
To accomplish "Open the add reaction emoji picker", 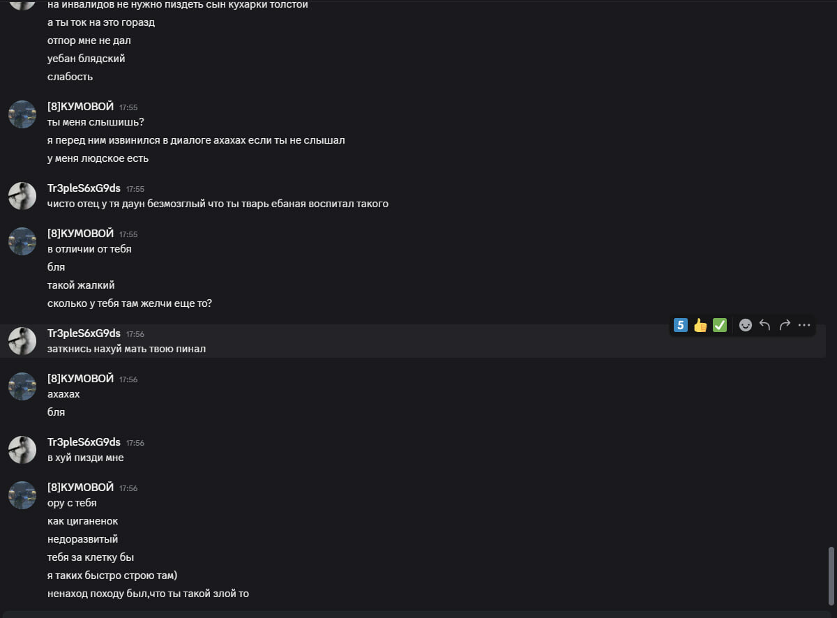I will tap(746, 325).
